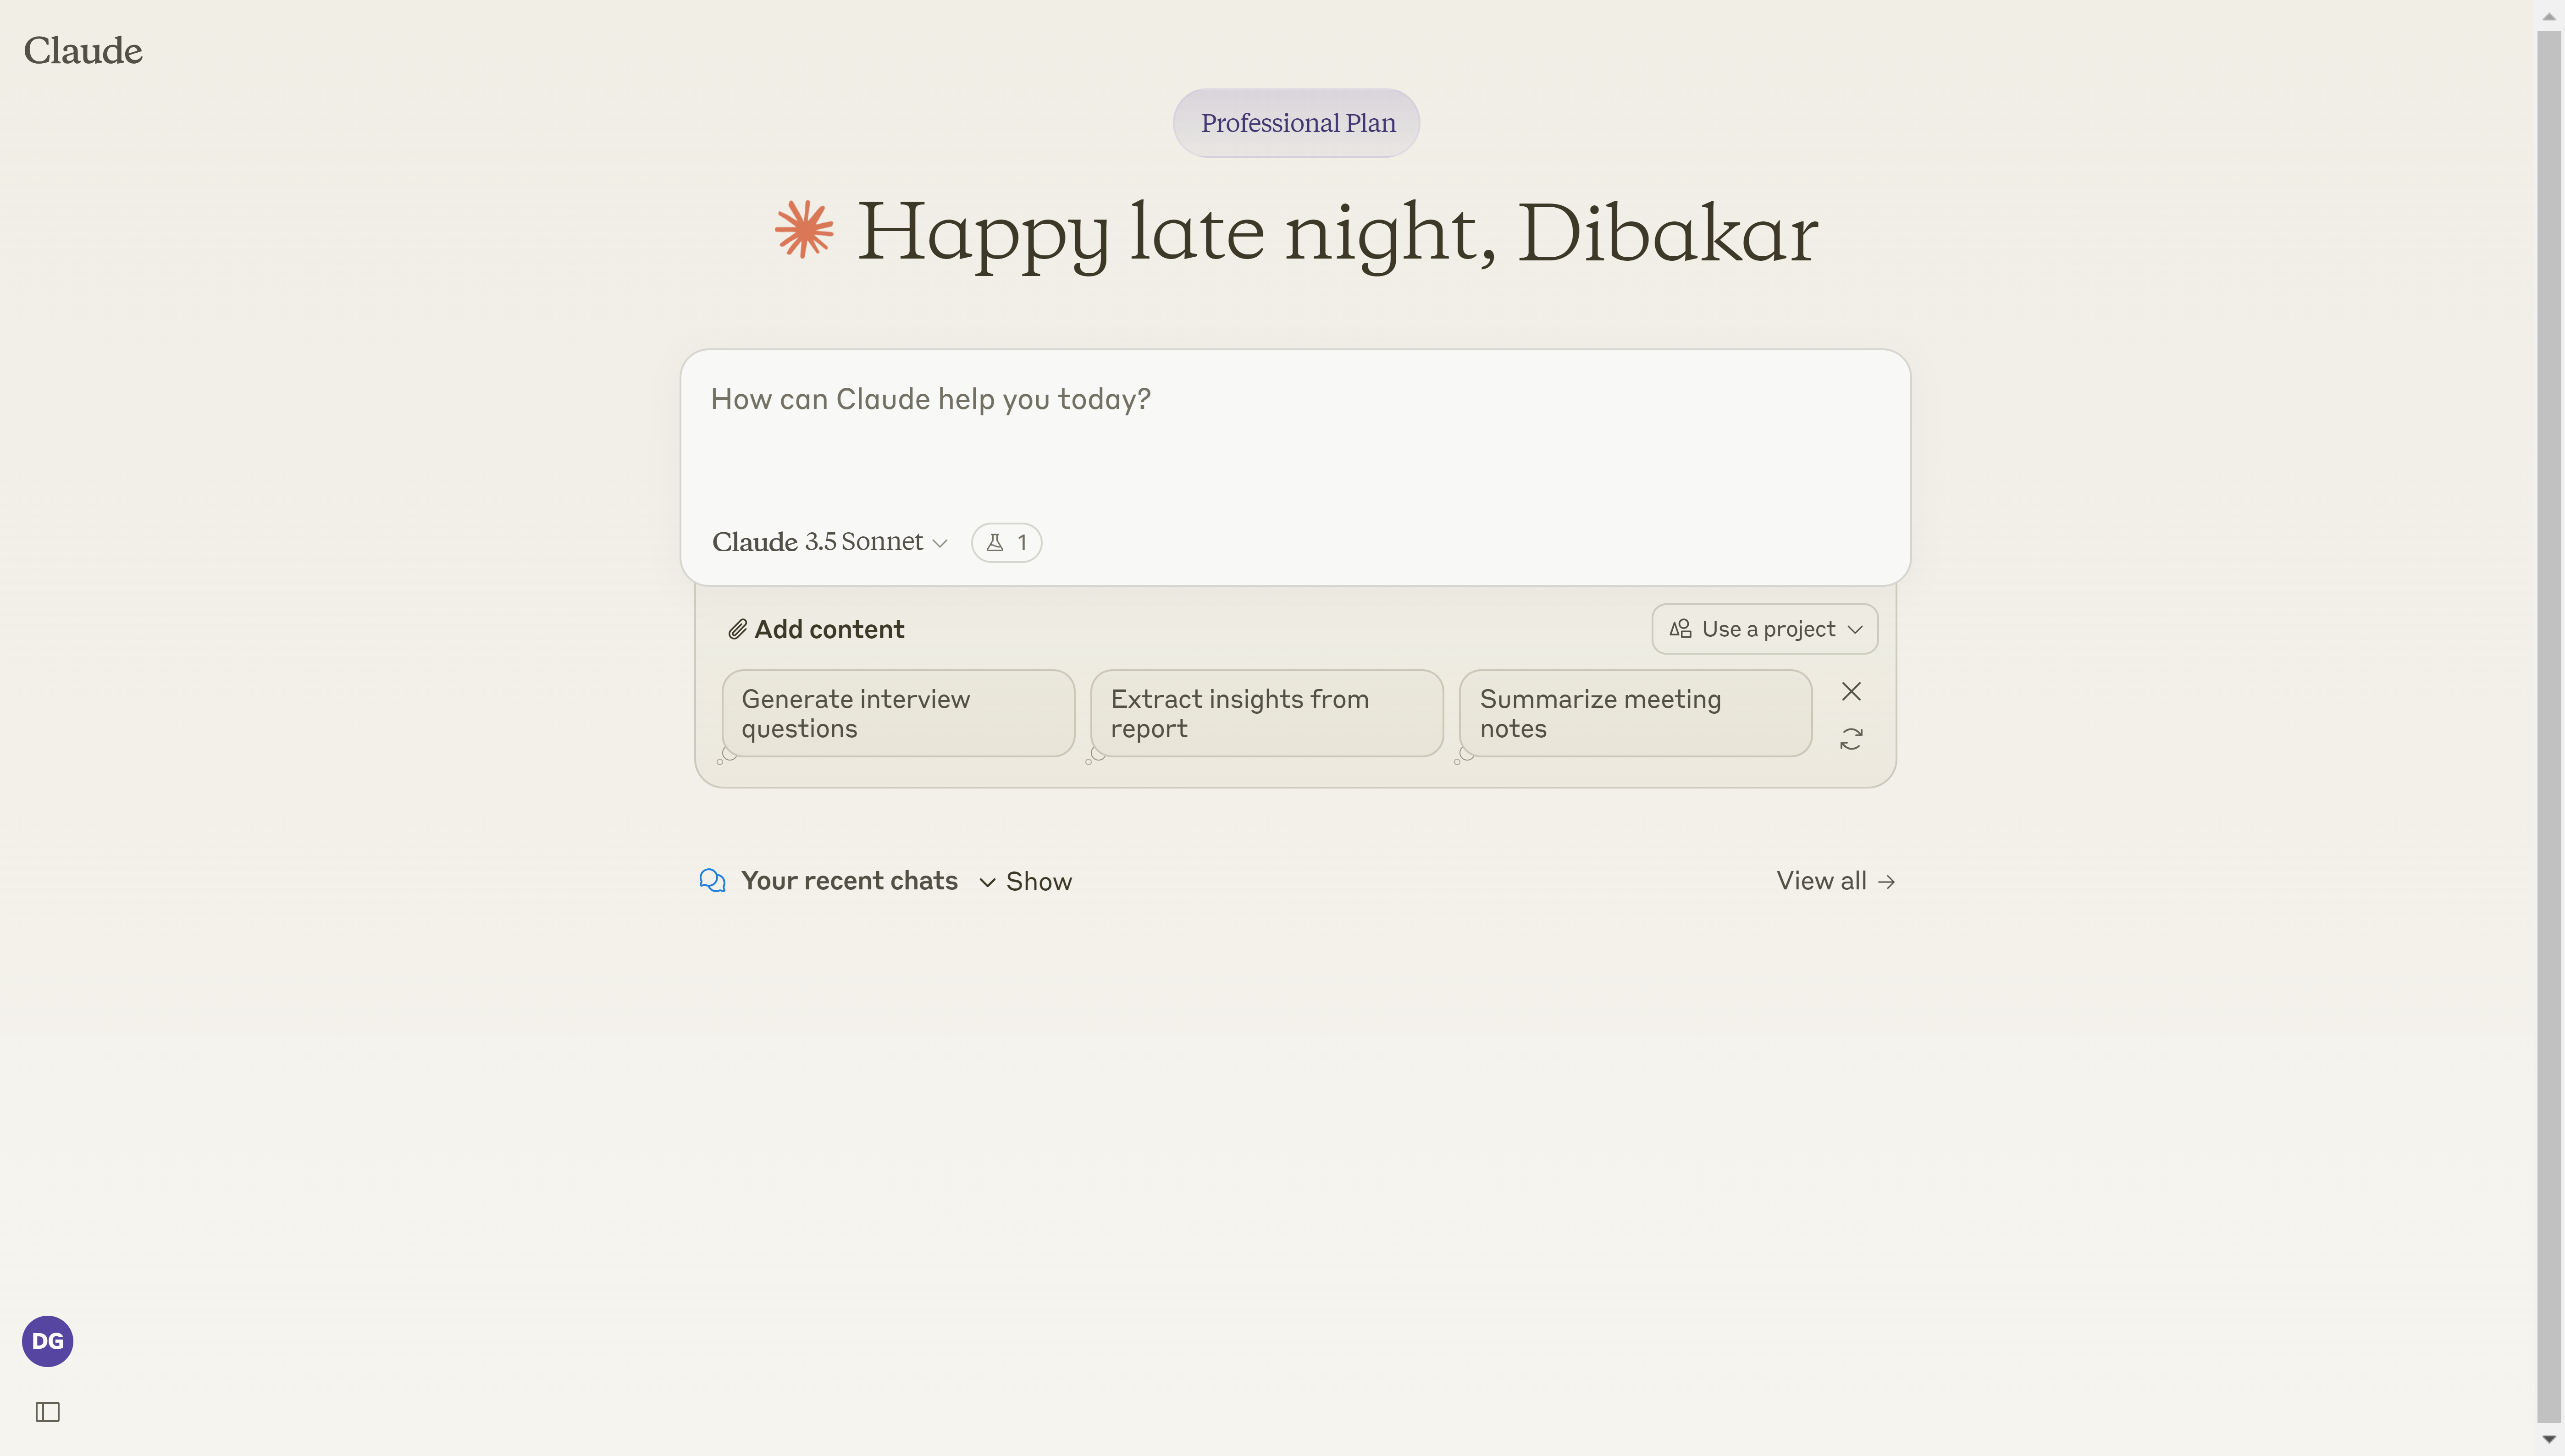This screenshot has width=2565, height=1456.
Task: Click the Claude logo at top left
Action: (83, 51)
